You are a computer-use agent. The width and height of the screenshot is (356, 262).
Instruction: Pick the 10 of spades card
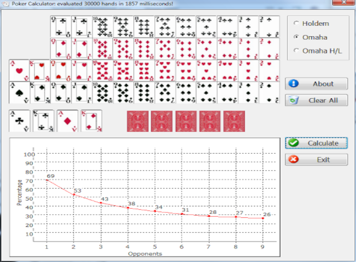click(x=103, y=92)
